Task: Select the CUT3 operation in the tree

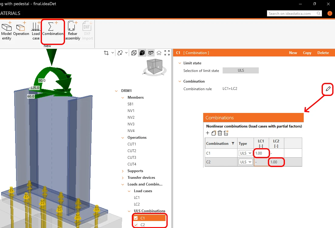Action: tap(132, 158)
